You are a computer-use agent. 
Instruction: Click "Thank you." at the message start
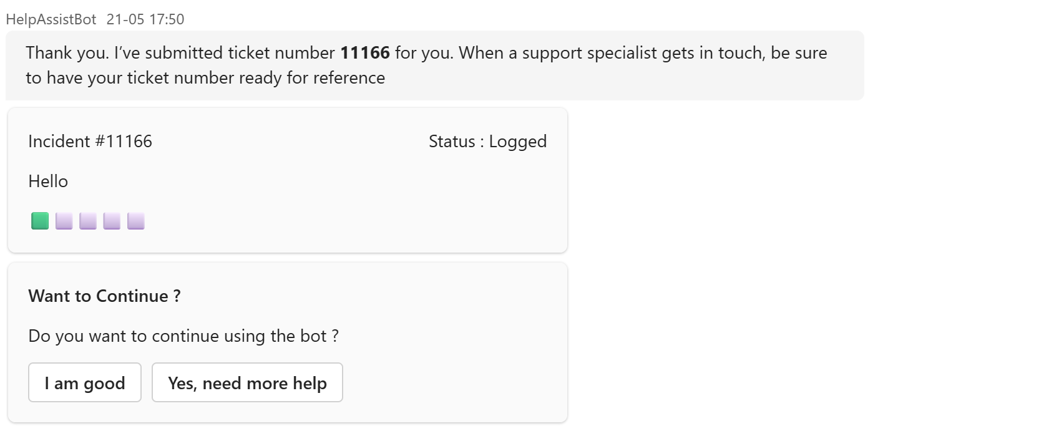pyautogui.click(x=67, y=53)
